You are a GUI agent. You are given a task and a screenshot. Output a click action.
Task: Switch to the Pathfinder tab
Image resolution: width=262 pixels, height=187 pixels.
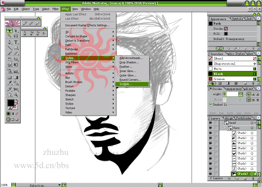(244, 118)
